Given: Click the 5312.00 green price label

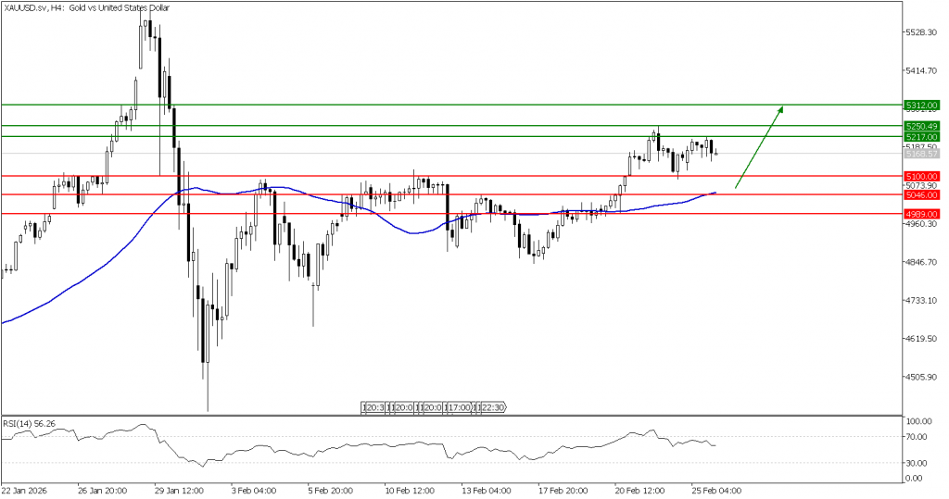Looking at the screenshot, I should click(x=921, y=106).
